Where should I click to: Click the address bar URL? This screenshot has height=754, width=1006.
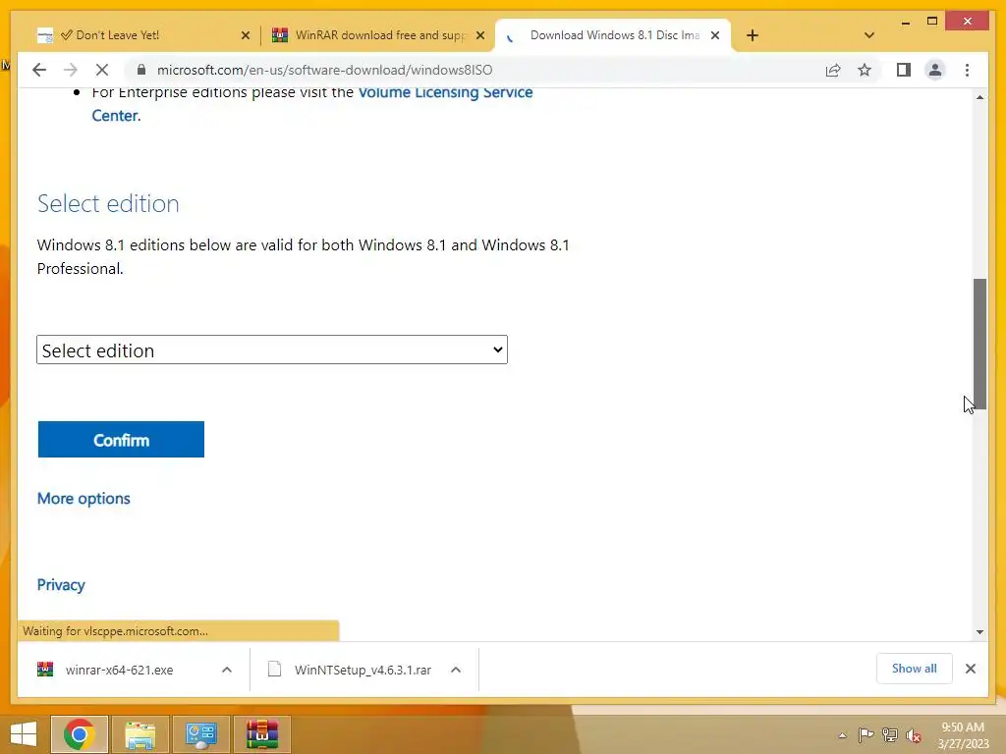click(x=324, y=70)
